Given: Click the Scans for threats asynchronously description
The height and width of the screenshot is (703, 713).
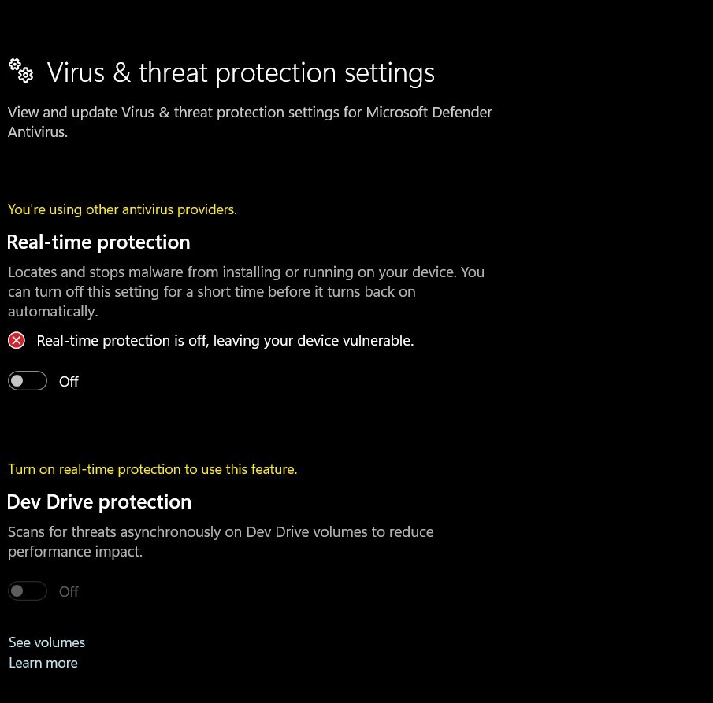Looking at the screenshot, I should click(221, 542).
